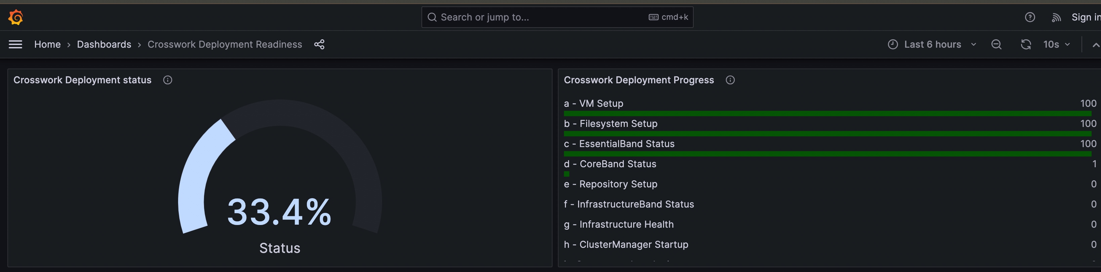Refresh the dashboard with refresh icon

tap(1026, 44)
